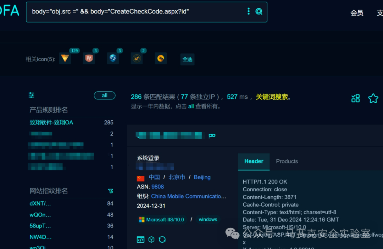Click the 'all' link to view all data
Image resolution: width=383 pixels, height=249 pixels.
[x=191, y=106]
